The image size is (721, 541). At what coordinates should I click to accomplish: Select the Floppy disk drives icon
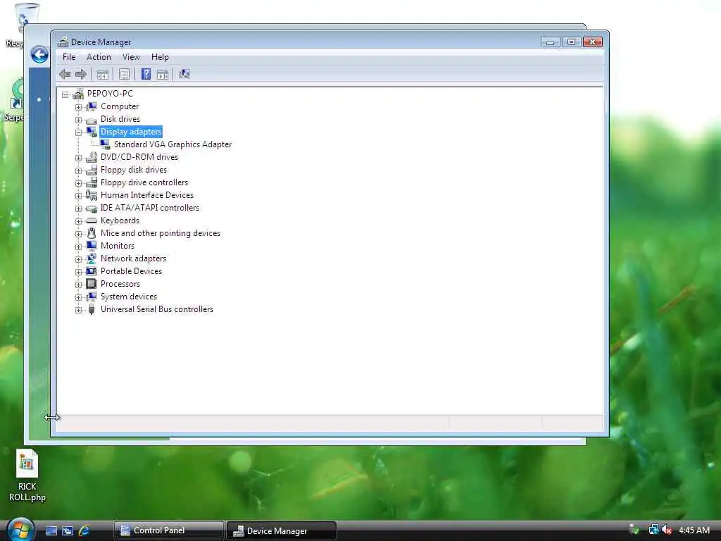(x=92, y=170)
